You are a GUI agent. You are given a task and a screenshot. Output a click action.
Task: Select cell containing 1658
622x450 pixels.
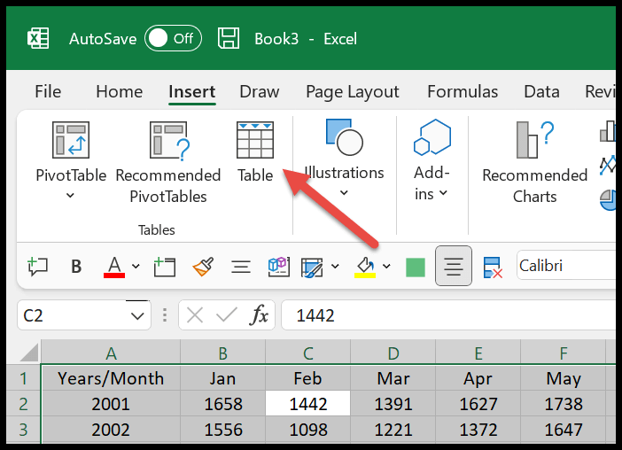pos(222,404)
